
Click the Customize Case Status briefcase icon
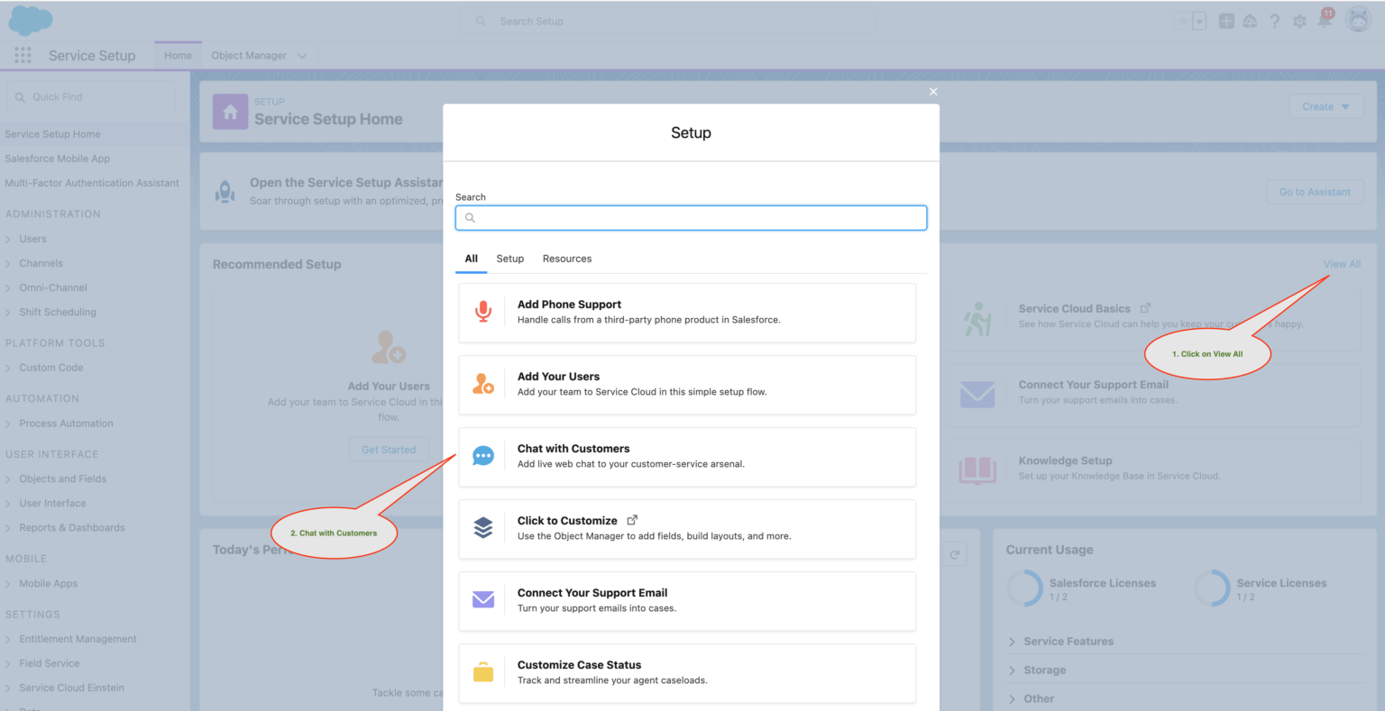(483, 671)
